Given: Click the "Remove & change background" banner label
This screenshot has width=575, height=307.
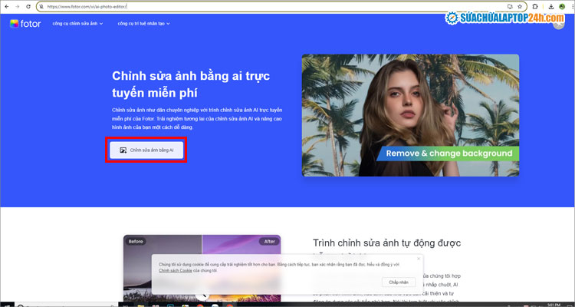Looking at the screenshot, I should 449,153.
